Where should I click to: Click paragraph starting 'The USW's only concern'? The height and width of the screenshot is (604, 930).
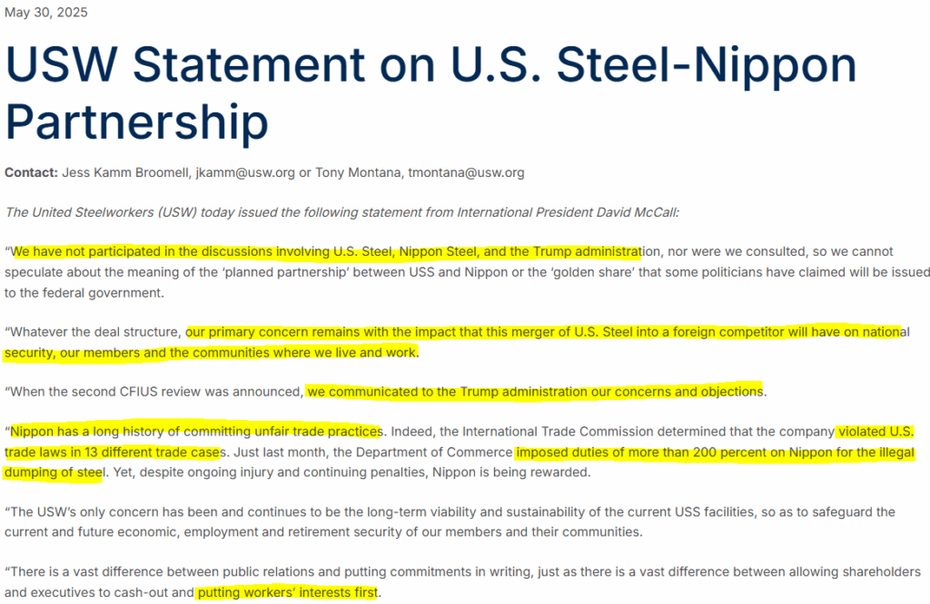point(450,522)
